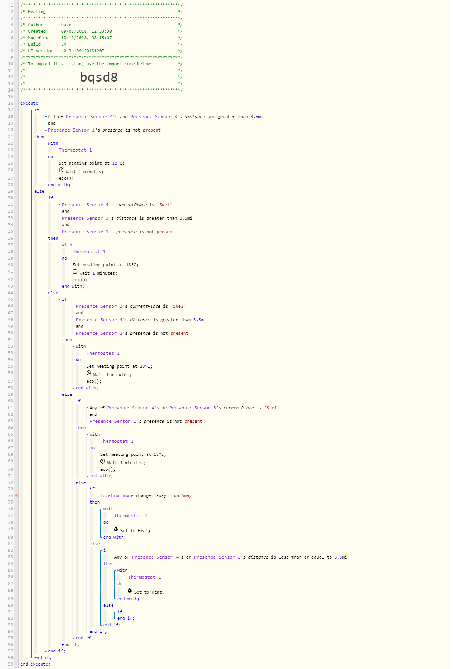Click the else keyword on line 81
Screen dimensions: 453x669
pos(95,544)
